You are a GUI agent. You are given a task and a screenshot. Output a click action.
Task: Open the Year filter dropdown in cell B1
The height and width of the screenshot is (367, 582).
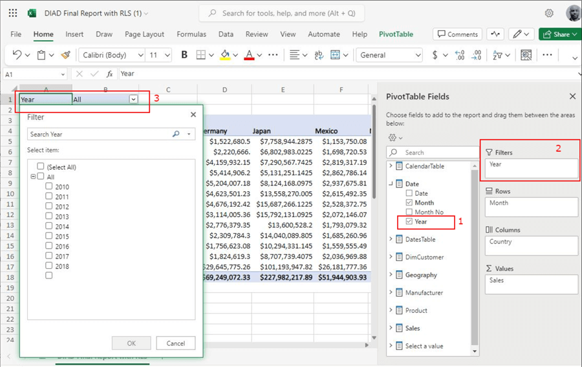tap(133, 100)
